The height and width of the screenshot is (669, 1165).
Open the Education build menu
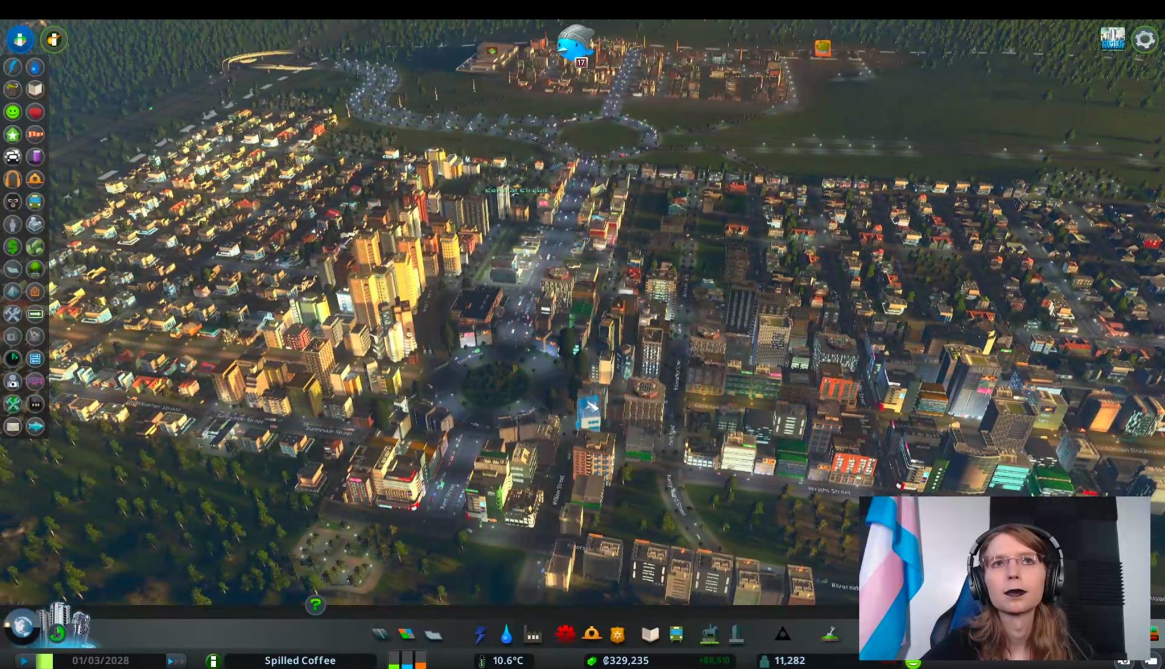click(x=650, y=634)
